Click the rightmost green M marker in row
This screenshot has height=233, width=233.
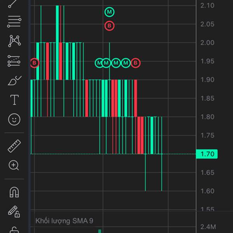126,63
